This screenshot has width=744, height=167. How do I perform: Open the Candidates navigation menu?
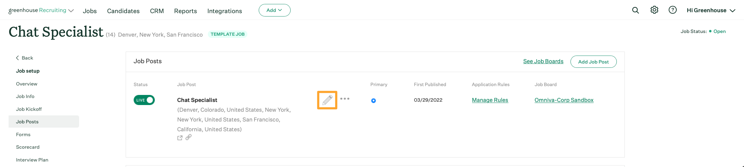pos(123,11)
